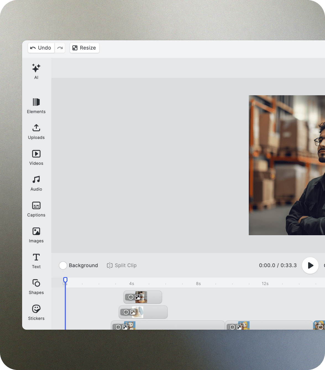Open the Captions panel
325x370 pixels.
tap(36, 209)
